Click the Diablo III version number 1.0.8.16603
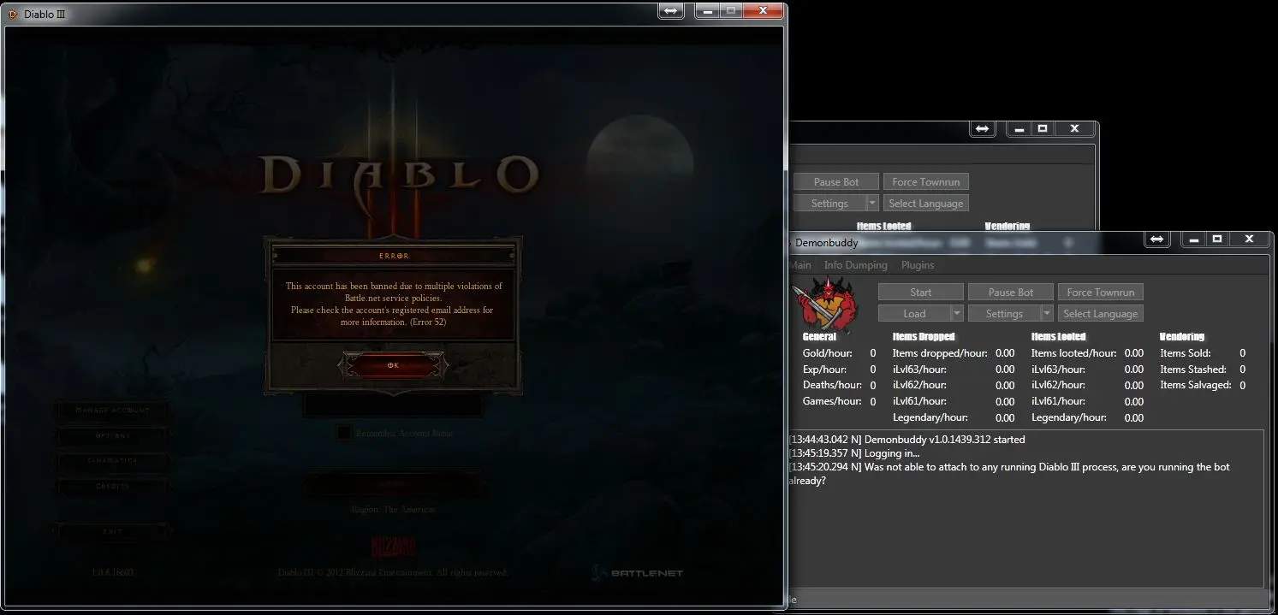This screenshot has width=1278, height=615. pyautogui.click(x=112, y=572)
